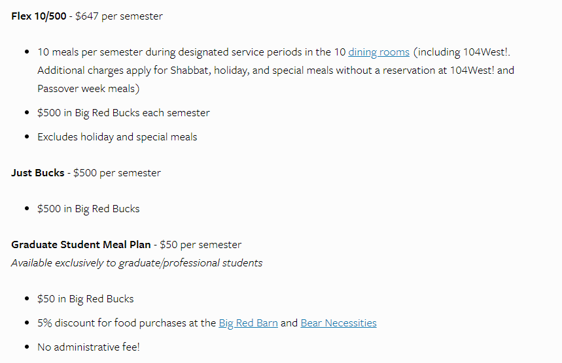Click 'Excludes holiday and special meals' bullet text

(x=117, y=137)
